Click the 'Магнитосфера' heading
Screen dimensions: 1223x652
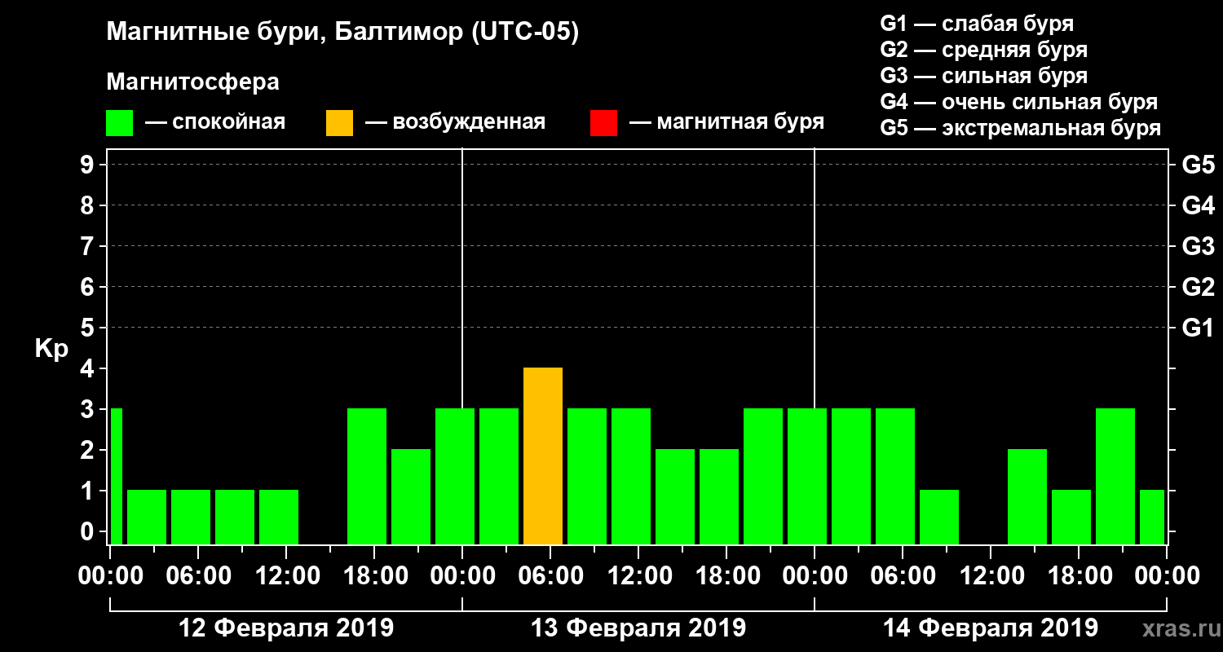click(193, 82)
